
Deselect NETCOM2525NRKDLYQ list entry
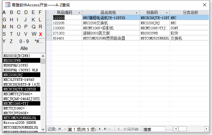coord(21,118)
